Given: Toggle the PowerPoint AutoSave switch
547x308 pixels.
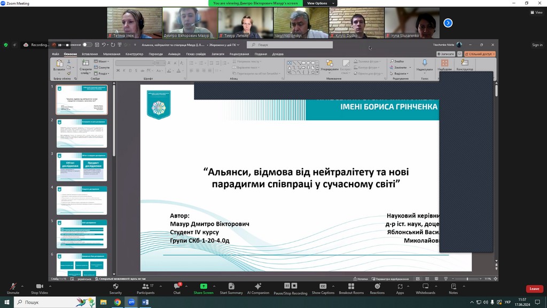Looking at the screenshot, I should 87,45.
